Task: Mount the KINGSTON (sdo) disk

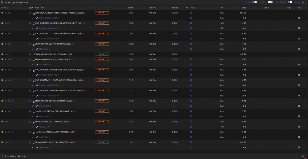Action: pyautogui.click(x=102, y=13)
